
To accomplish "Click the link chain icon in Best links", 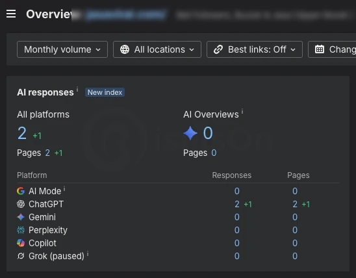I will point(218,49).
